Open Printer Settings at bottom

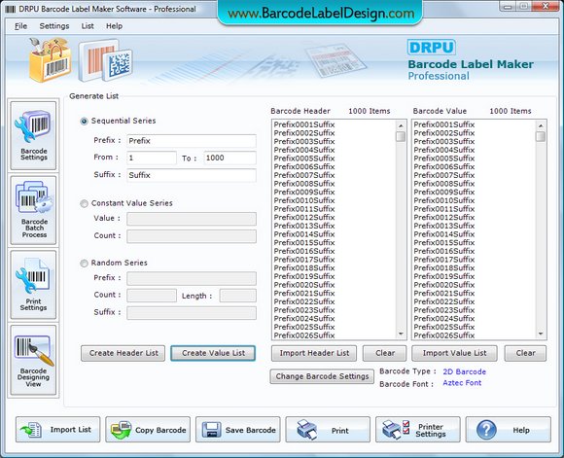(x=417, y=430)
